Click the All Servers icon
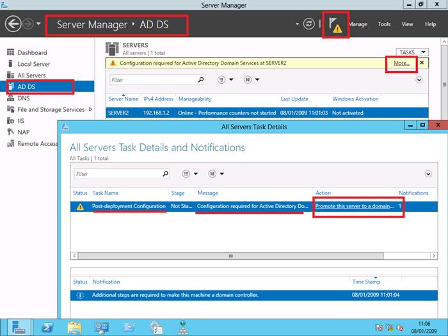Viewport: 448px width, 336px height. click(11, 75)
